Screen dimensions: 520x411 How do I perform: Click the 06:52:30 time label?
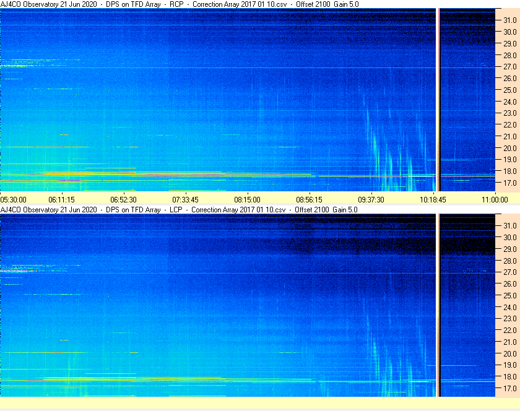123,200
